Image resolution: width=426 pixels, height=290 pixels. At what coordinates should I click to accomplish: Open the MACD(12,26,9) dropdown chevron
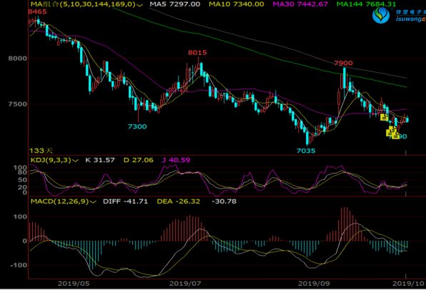point(93,202)
